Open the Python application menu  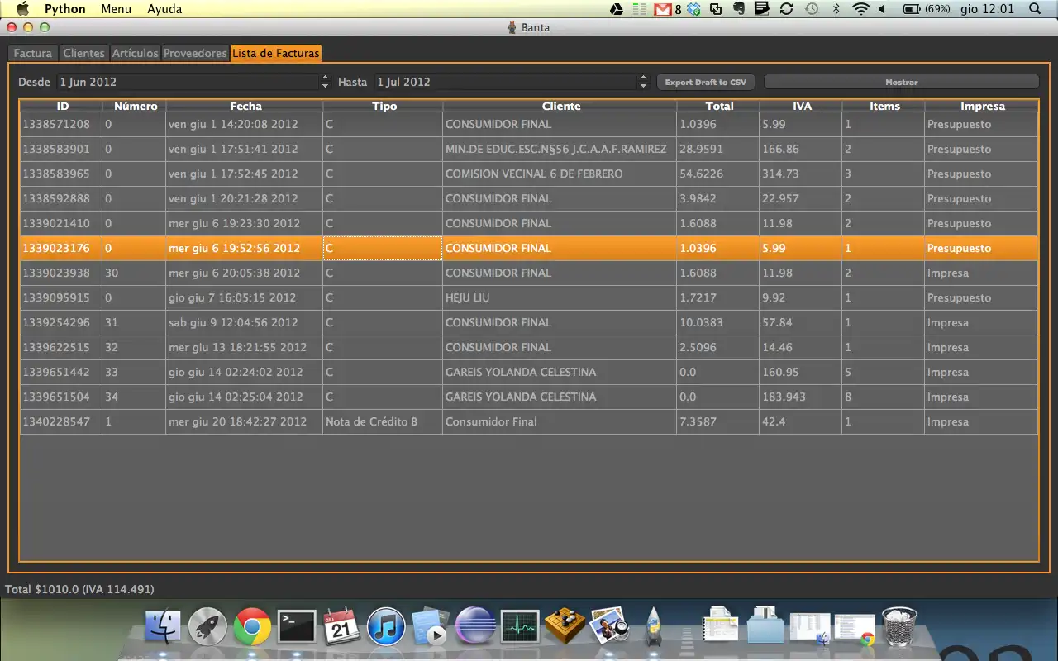[64, 9]
